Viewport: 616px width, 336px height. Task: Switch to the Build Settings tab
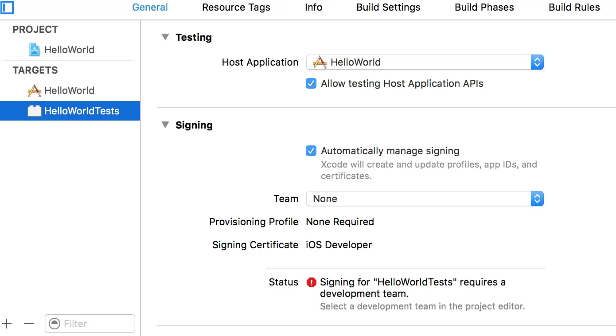(x=388, y=8)
